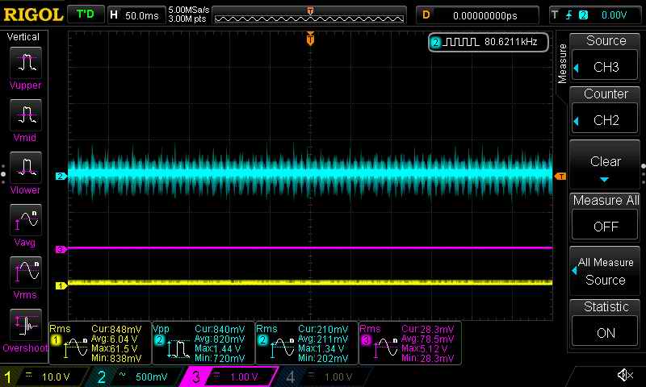Click CH2 Rms Avg:211mV value

pyautogui.click(x=323, y=339)
